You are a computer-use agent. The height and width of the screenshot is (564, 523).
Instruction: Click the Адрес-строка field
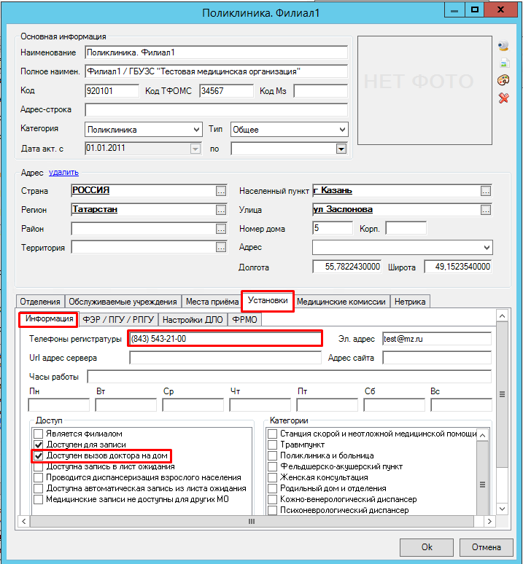coord(217,110)
